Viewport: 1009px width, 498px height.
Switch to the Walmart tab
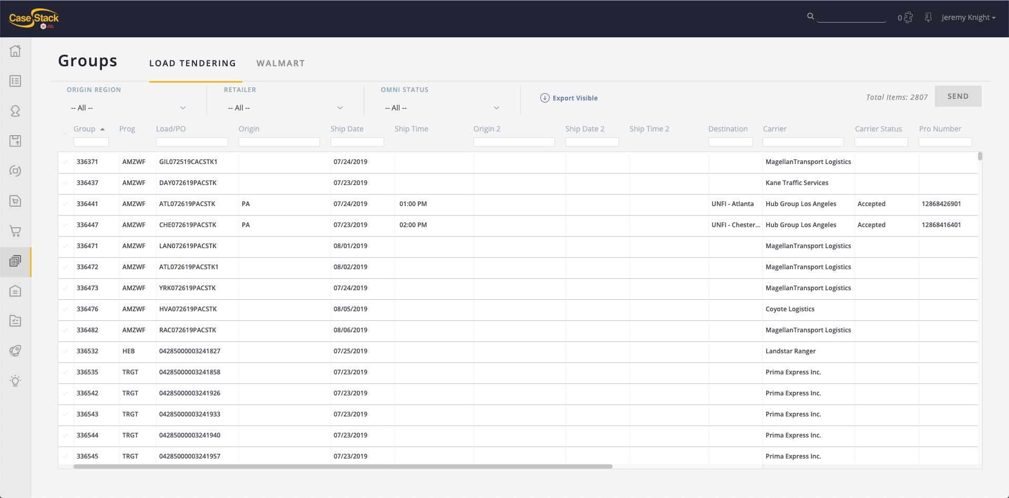click(281, 63)
